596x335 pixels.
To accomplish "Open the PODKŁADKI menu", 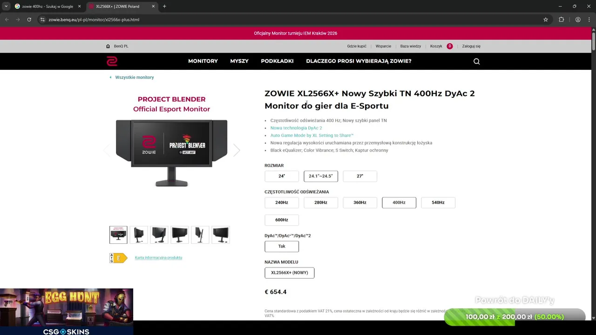I will pyautogui.click(x=277, y=61).
